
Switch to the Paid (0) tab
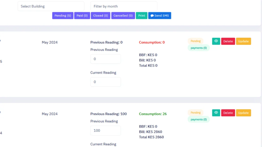82,16
